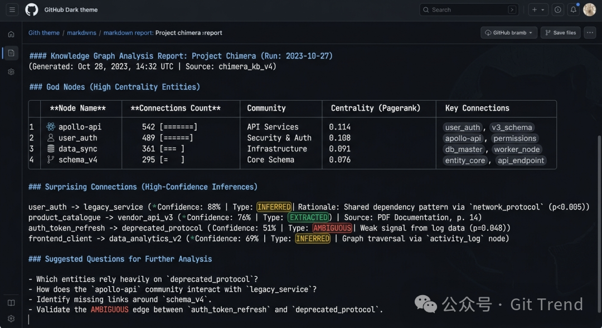Navigate to markdwıns breadcrumb
Viewport: 602px width, 328px height.
[x=81, y=33]
